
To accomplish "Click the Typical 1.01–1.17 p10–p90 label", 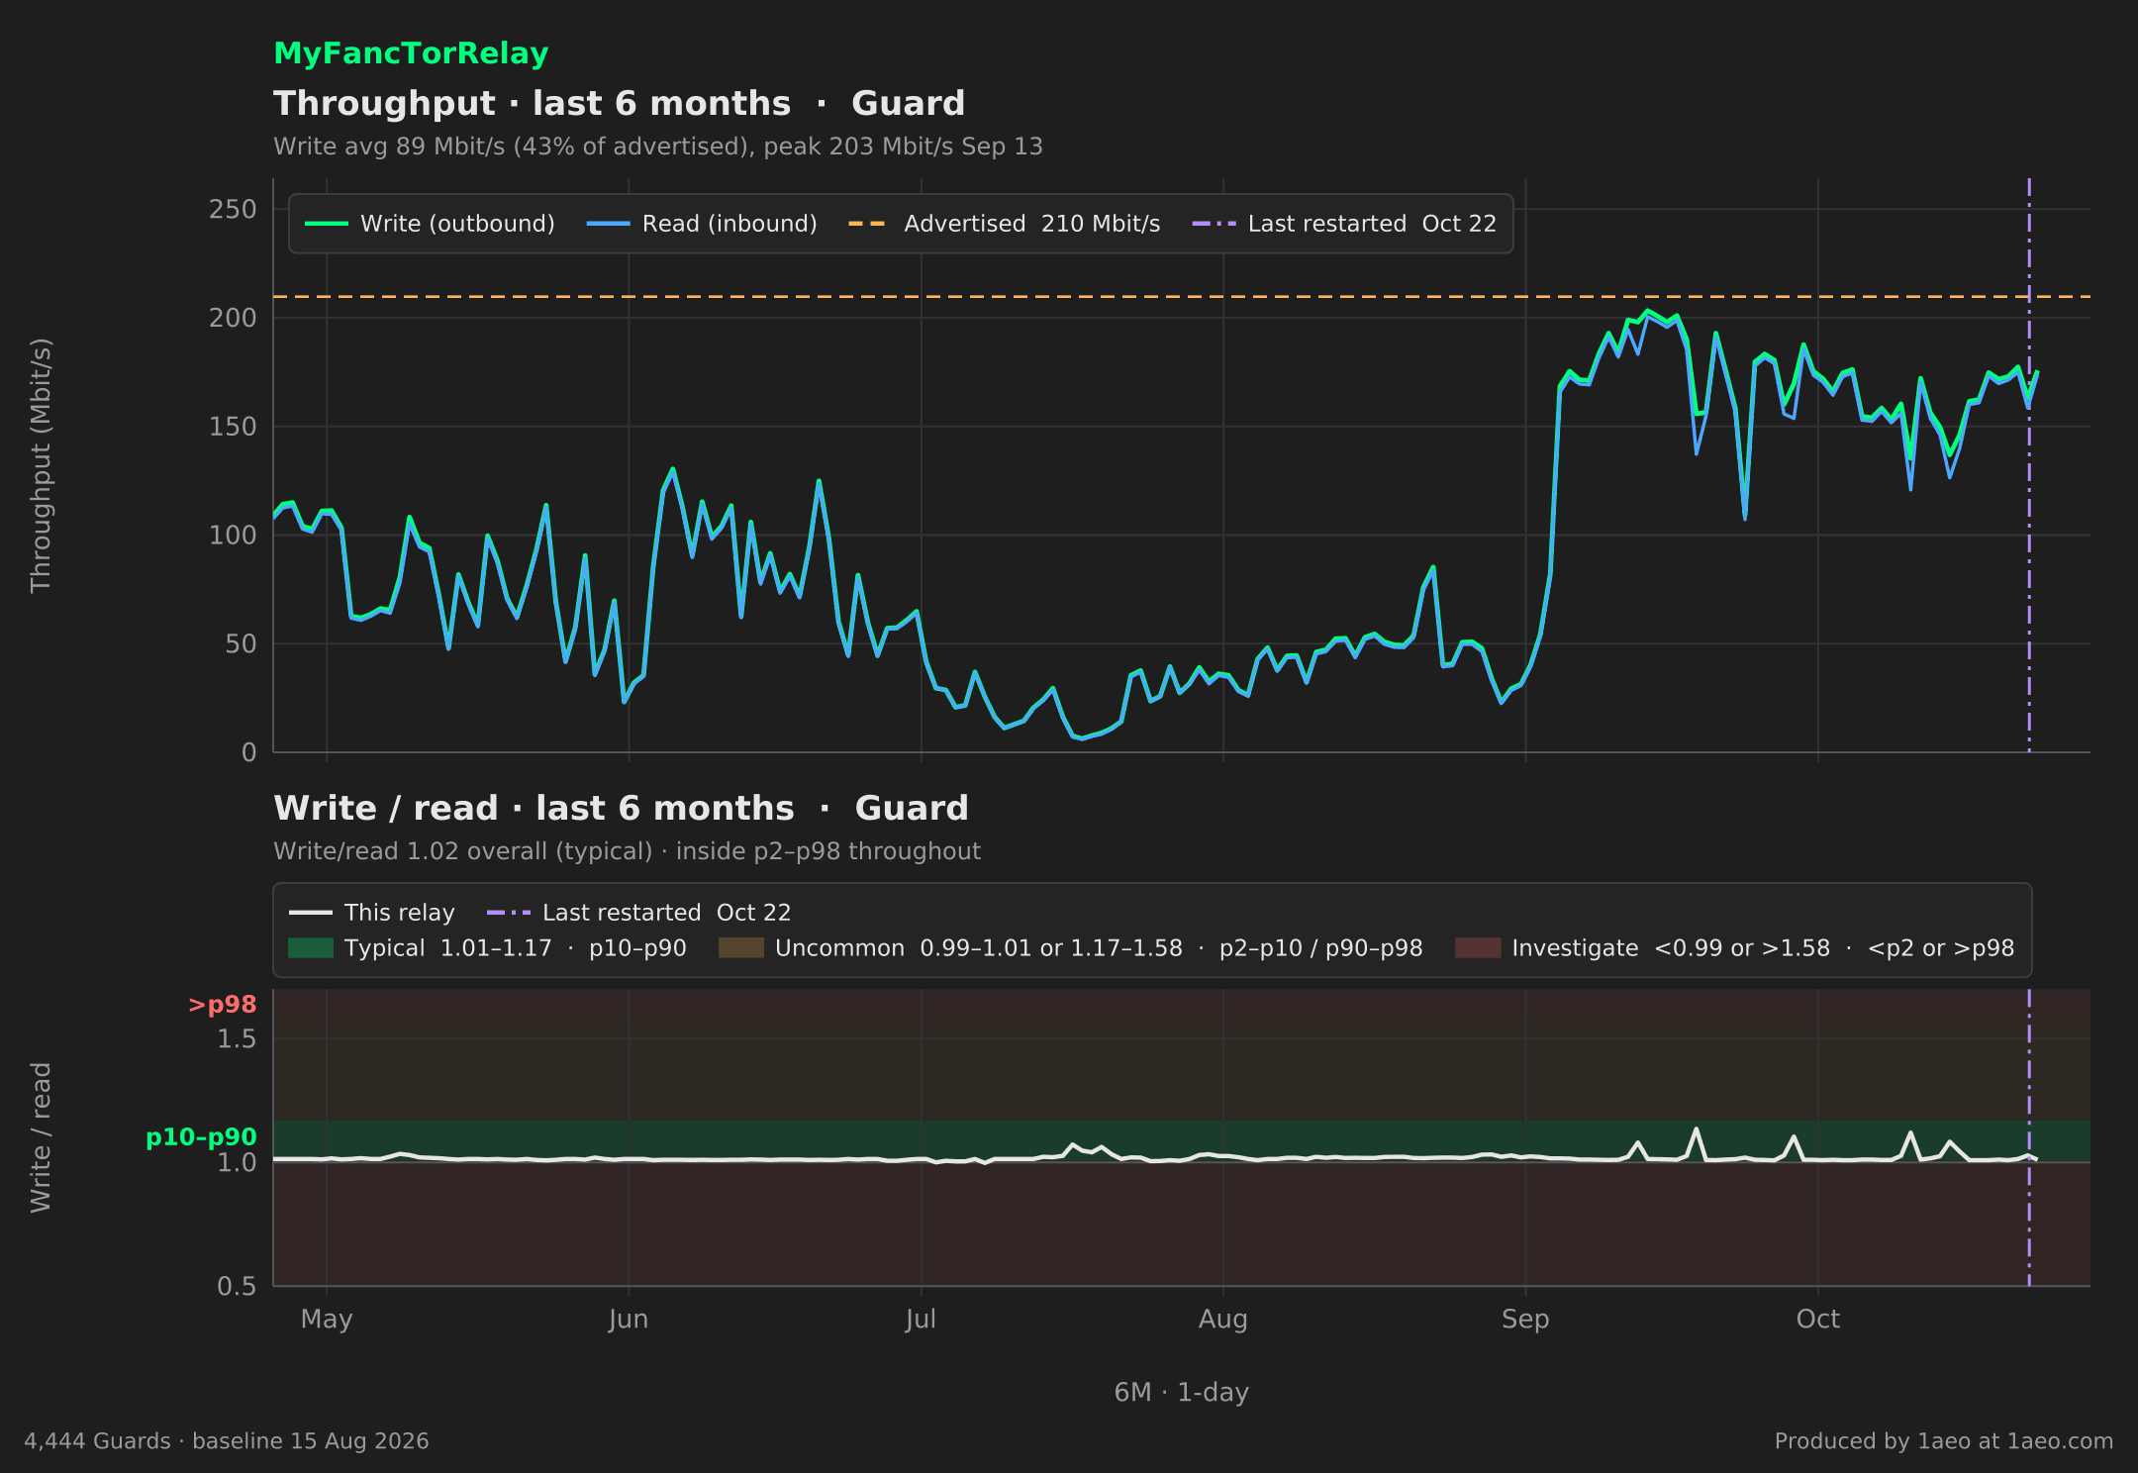I will pos(515,948).
